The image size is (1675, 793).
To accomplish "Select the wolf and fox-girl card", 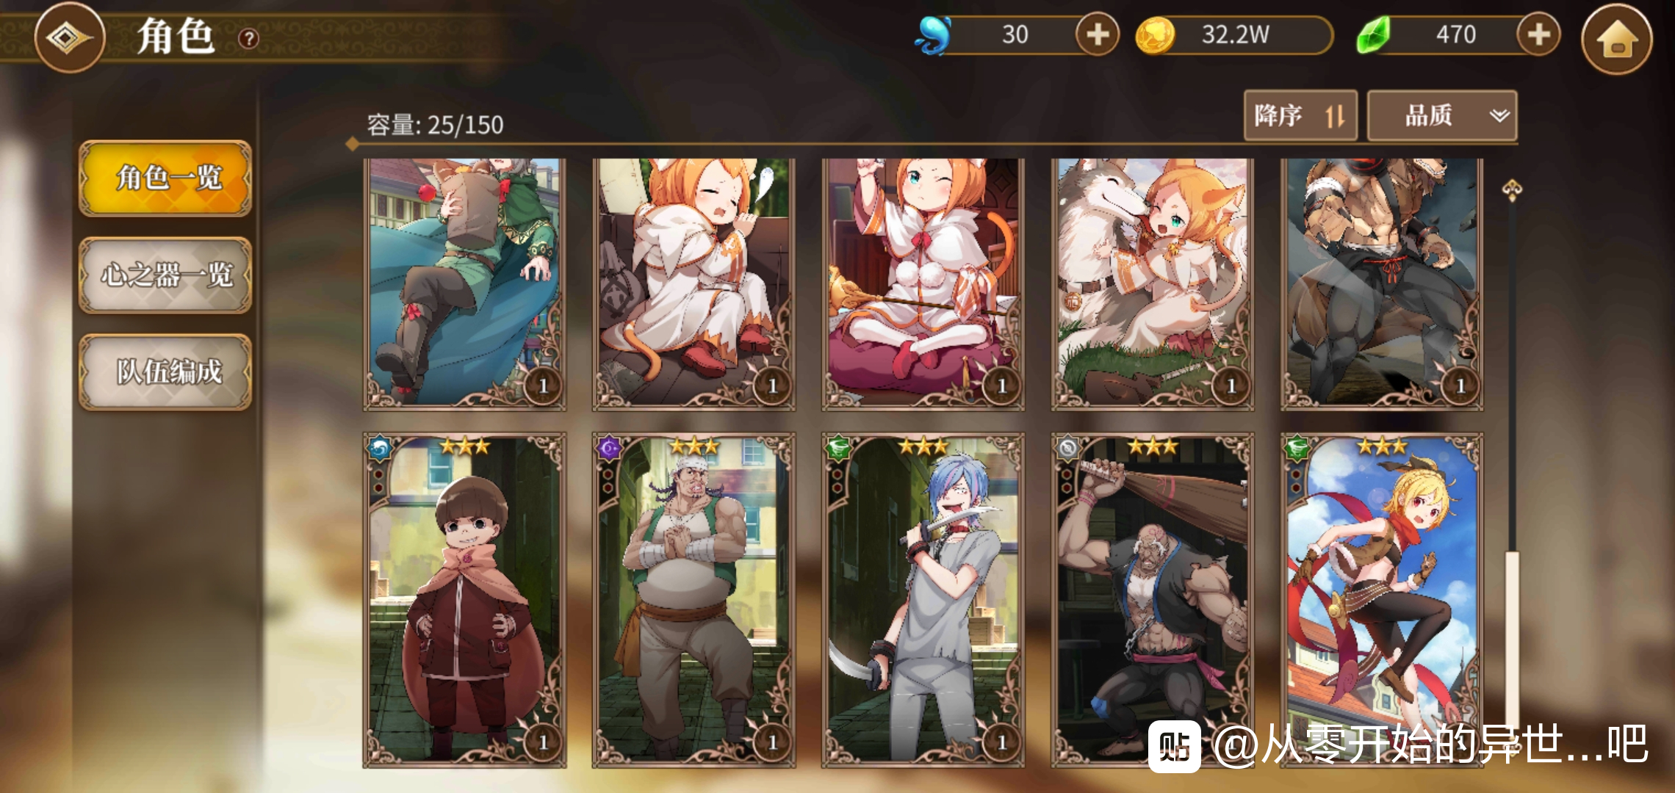I will coord(1152,283).
